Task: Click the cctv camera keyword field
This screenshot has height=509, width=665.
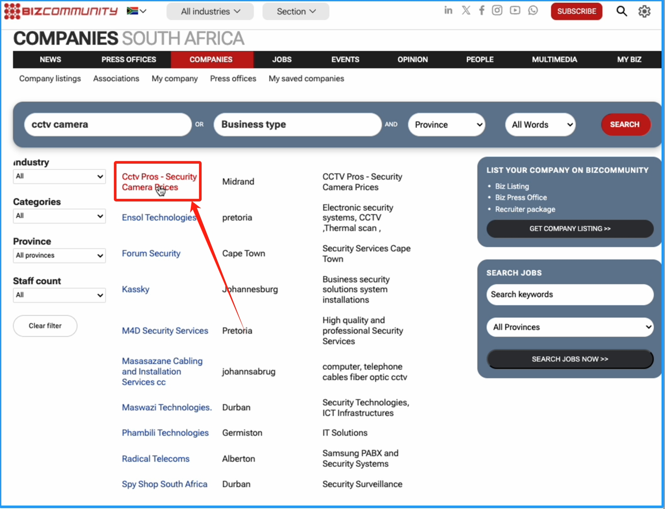Action: click(x=108, y=125)
